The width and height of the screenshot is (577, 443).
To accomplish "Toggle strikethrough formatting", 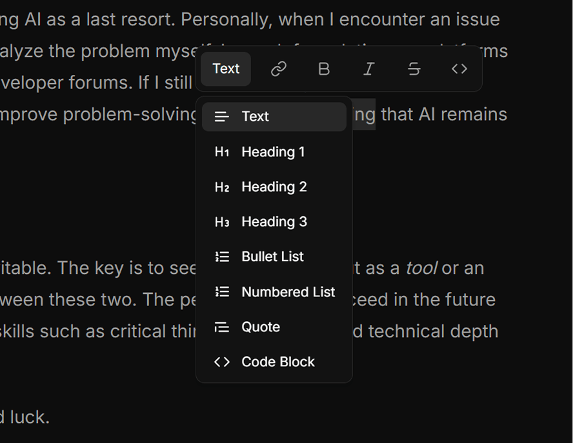I will tap(414, 69).
